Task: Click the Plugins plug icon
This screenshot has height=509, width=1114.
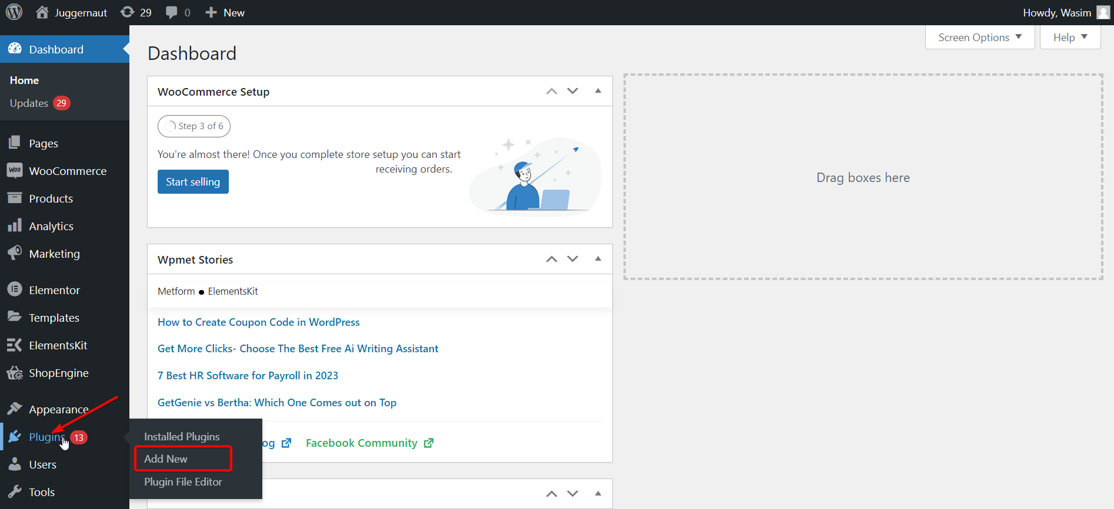Action: coord(15,436)
